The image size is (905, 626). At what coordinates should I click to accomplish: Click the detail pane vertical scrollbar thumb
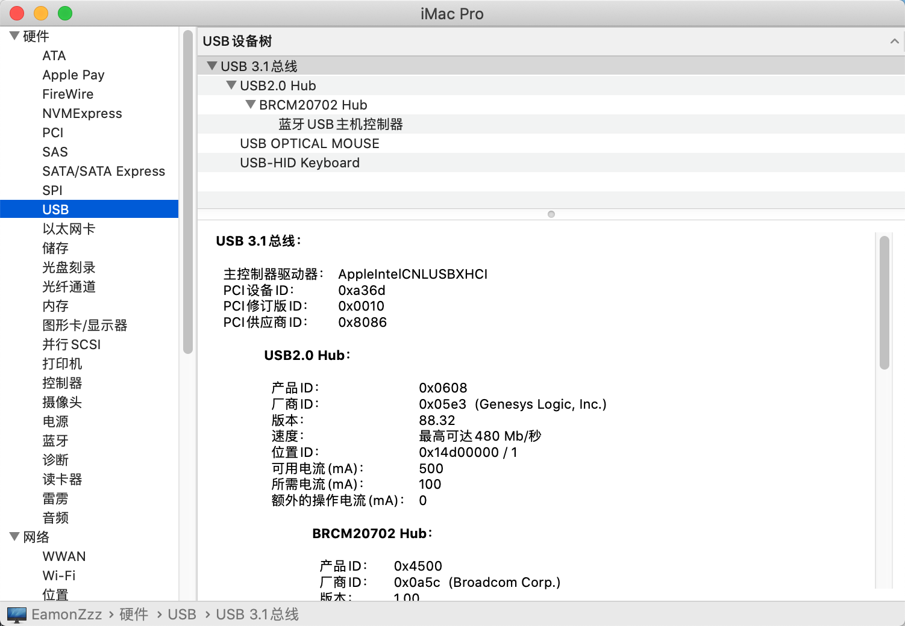click(x=885, y=303)
